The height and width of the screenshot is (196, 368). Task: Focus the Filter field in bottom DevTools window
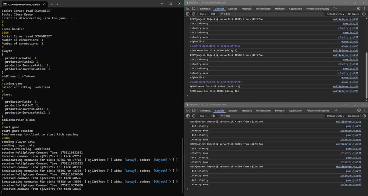271,116
